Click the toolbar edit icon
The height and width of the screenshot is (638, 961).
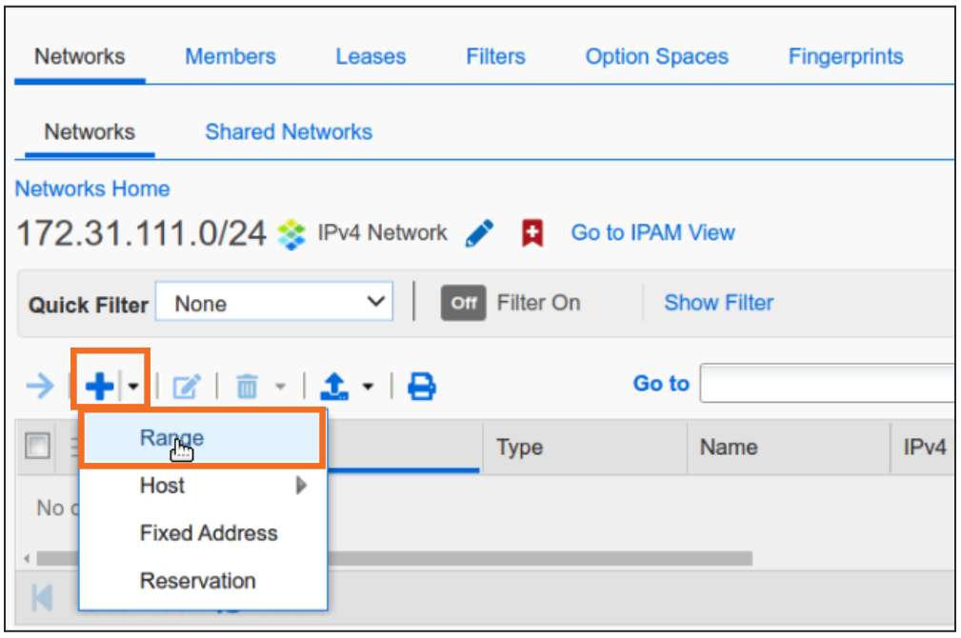point(186,387)
